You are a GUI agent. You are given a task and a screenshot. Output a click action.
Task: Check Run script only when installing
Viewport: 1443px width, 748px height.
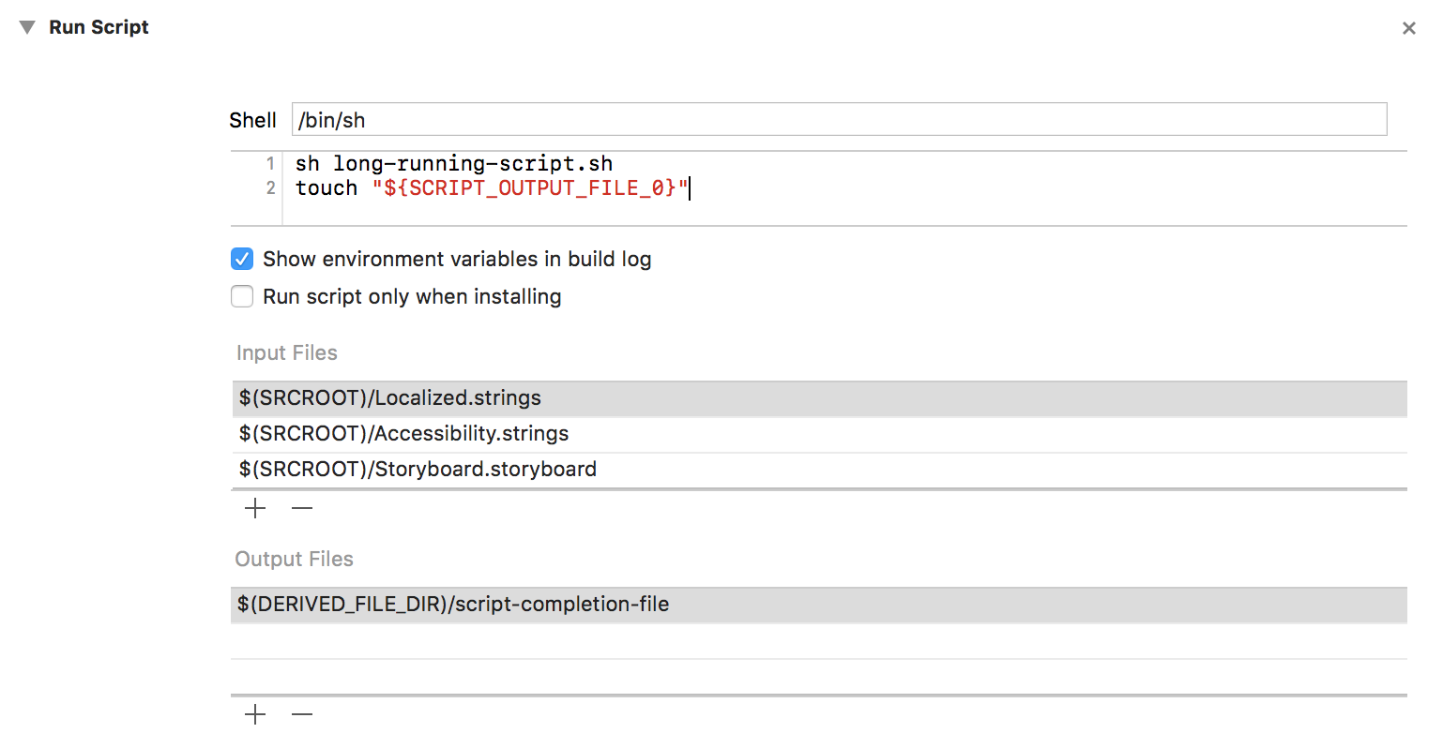point(242,296)
